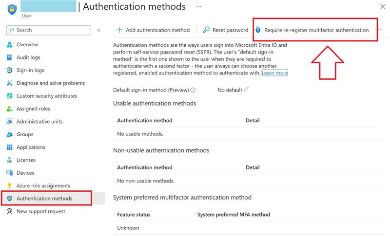Image resolution: width=390 pixels, height=236 pixels.
Task: Click the info icon next to Default sign-in method
Action: 193,90
